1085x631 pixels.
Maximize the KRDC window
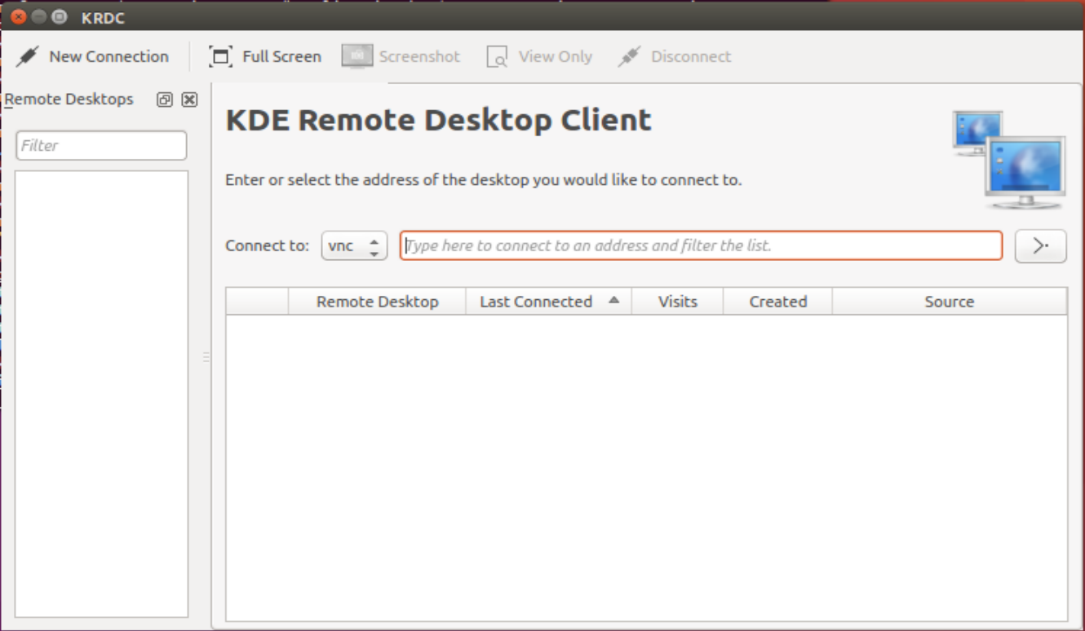(59, 16)
